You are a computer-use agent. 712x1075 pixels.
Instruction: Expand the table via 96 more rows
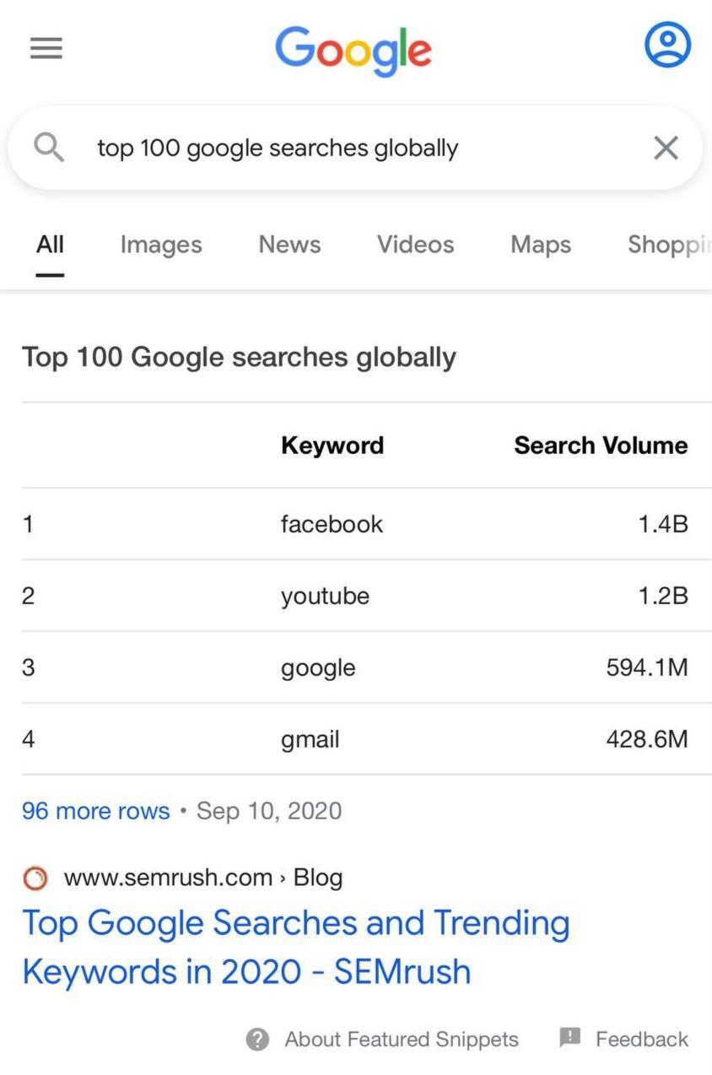(x=95, y=810)
